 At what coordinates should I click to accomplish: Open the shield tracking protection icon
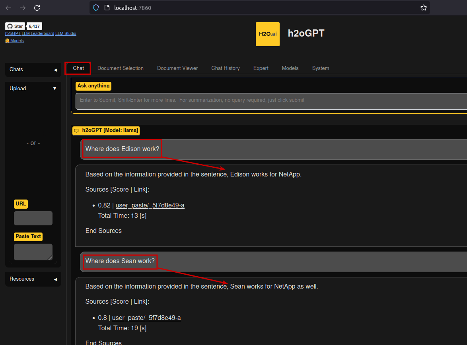(96, 8)
